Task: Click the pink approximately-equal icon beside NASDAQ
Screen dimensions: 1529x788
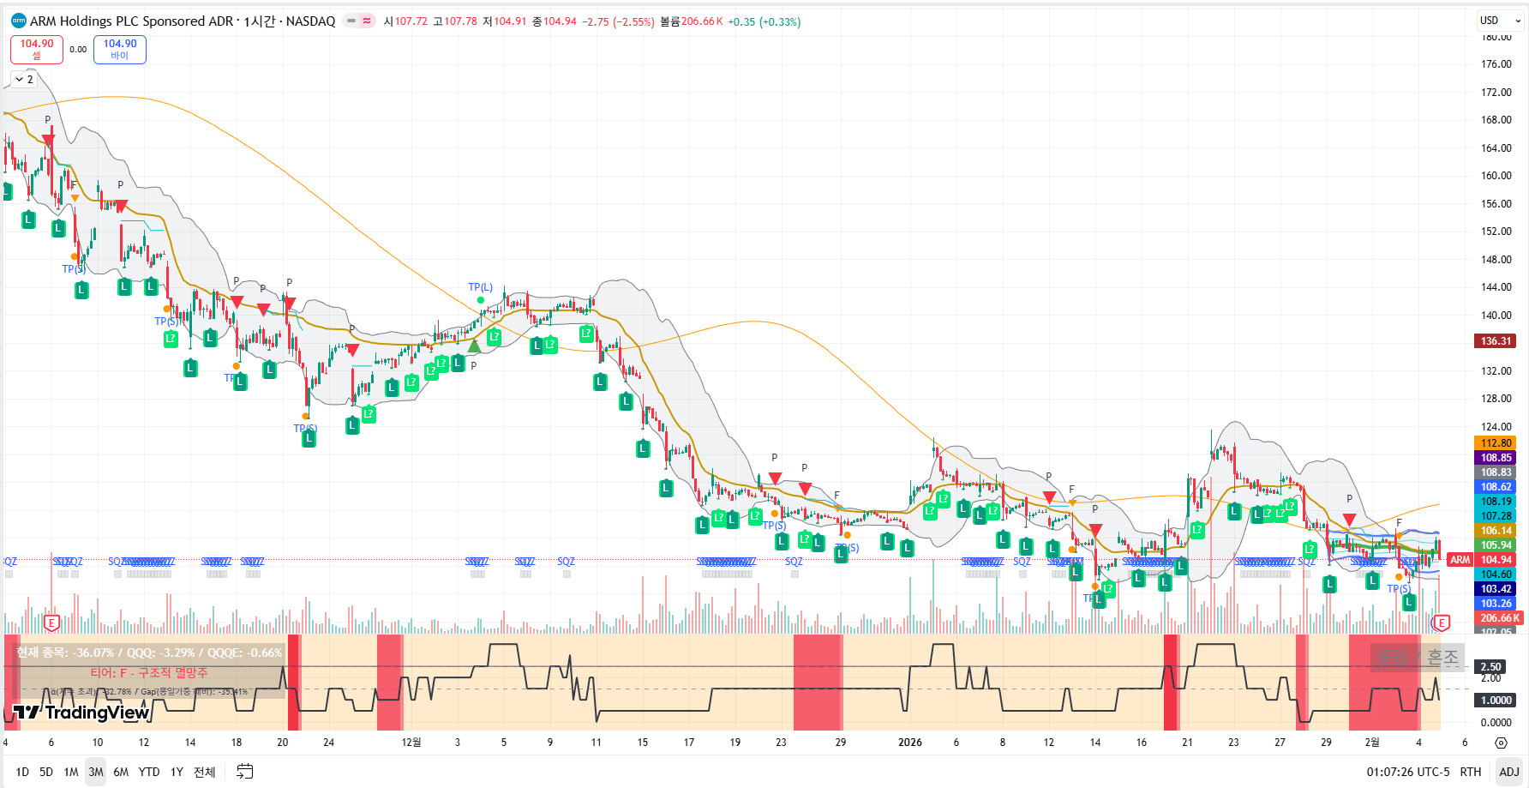Action: point(367,21)
